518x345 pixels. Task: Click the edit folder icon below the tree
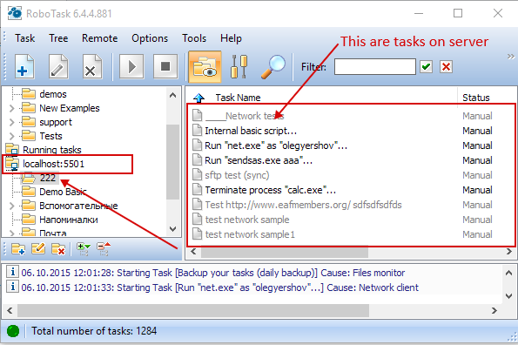(38, 248)
